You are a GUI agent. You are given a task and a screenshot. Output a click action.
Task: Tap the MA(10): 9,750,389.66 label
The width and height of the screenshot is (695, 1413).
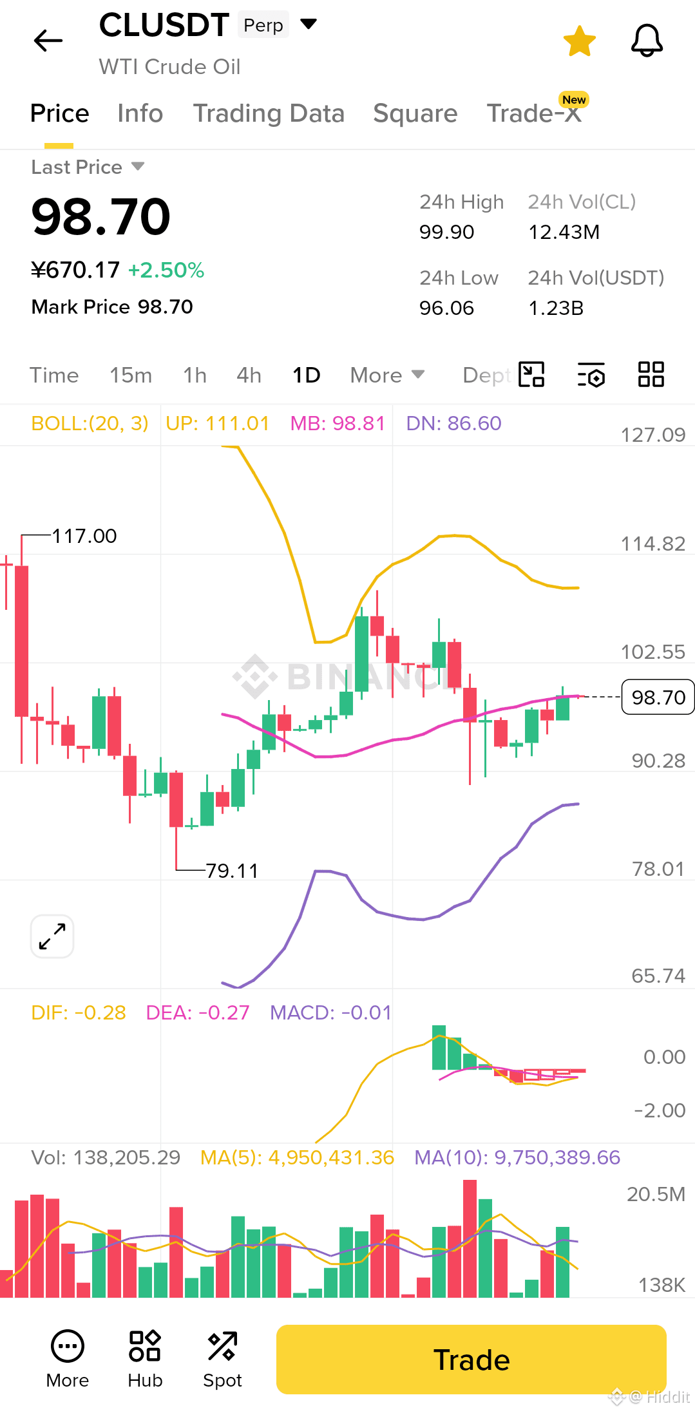pos(517,1157)
